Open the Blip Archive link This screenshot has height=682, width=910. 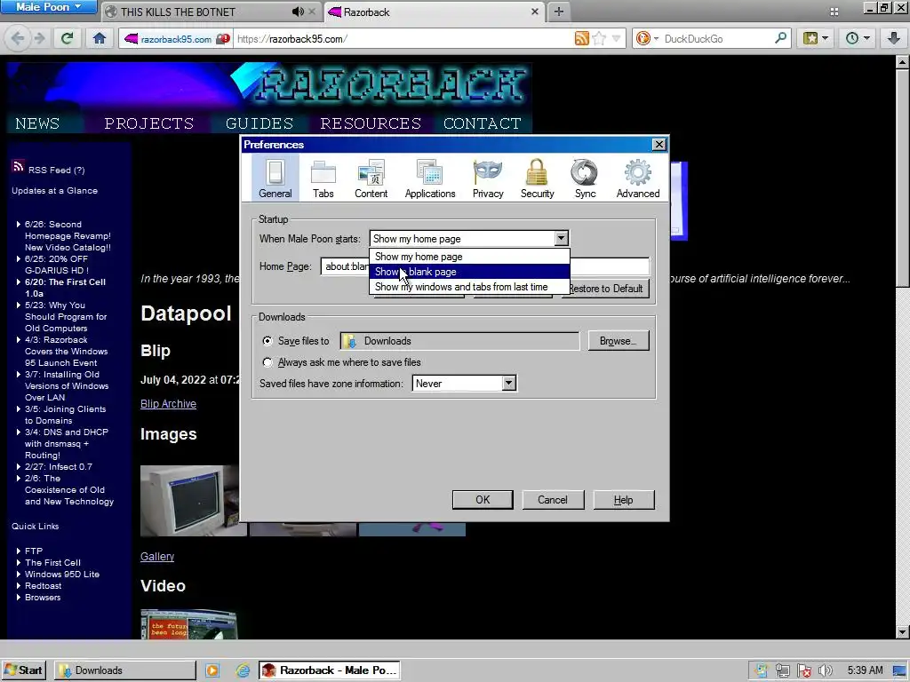click(x=168, y=404)
